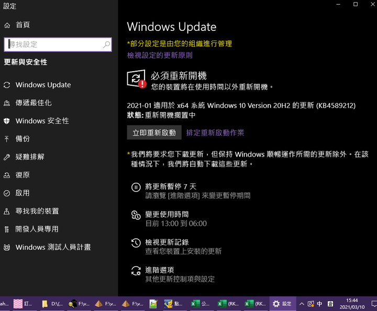
Task: Click the F:\v... magnifier app in taskbar
Action: click(x=79, y=304)
